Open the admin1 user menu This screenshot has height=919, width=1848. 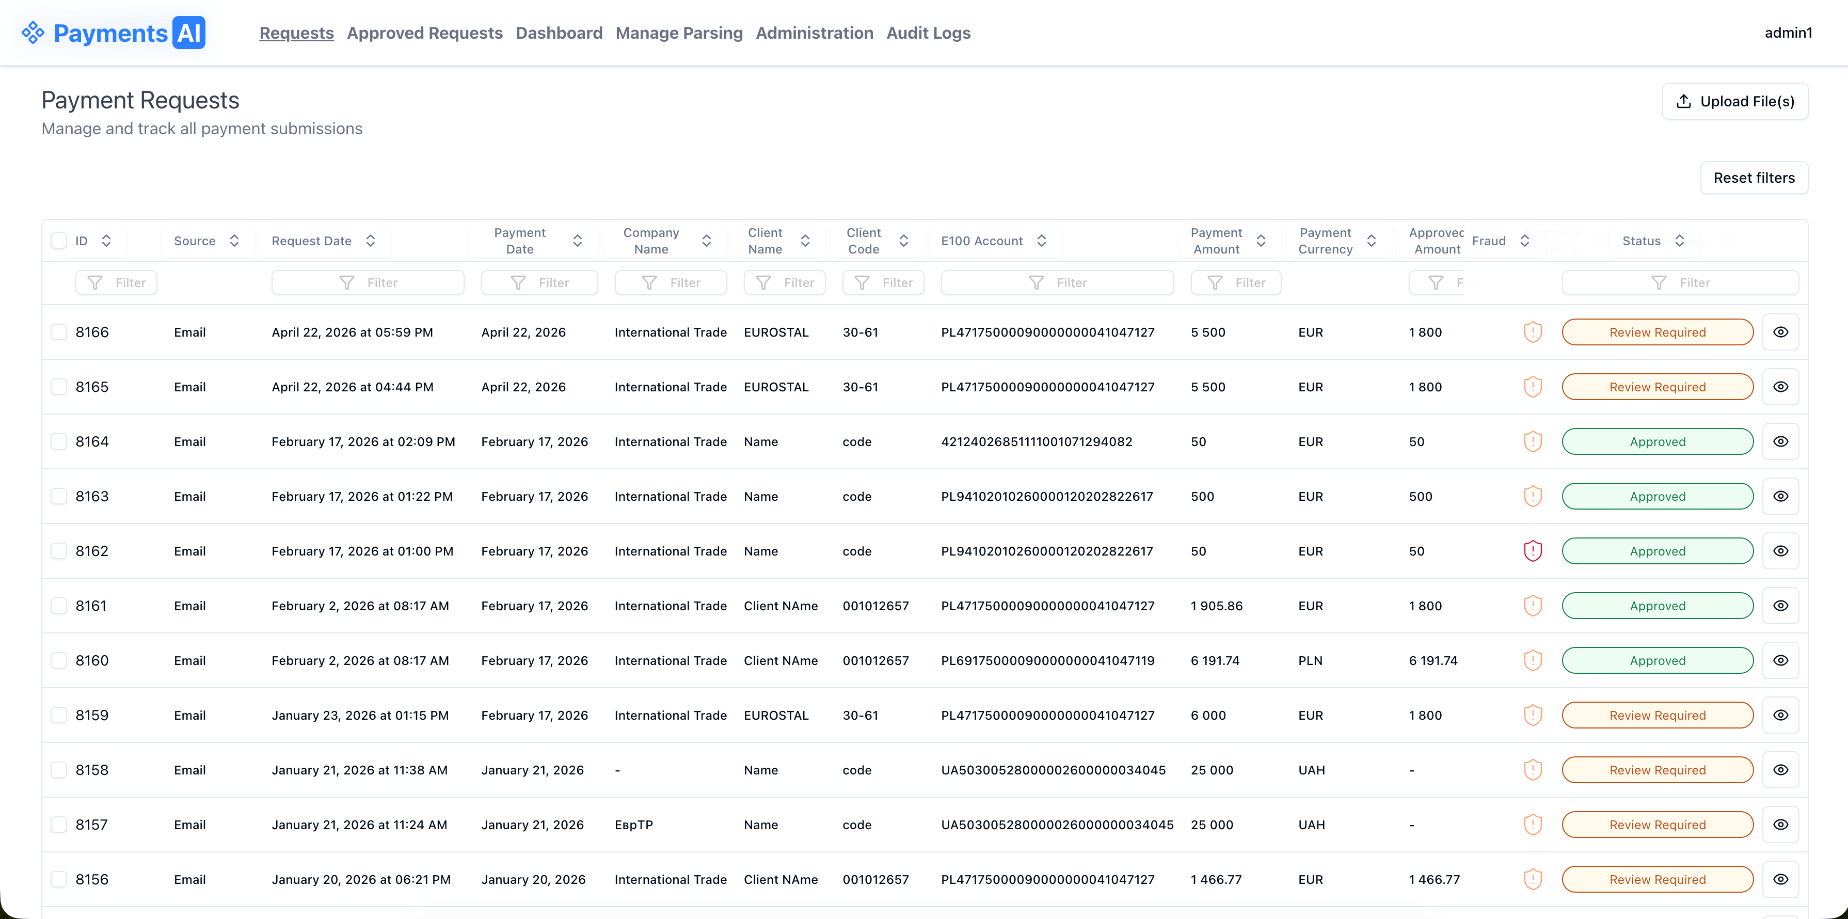1789,33
